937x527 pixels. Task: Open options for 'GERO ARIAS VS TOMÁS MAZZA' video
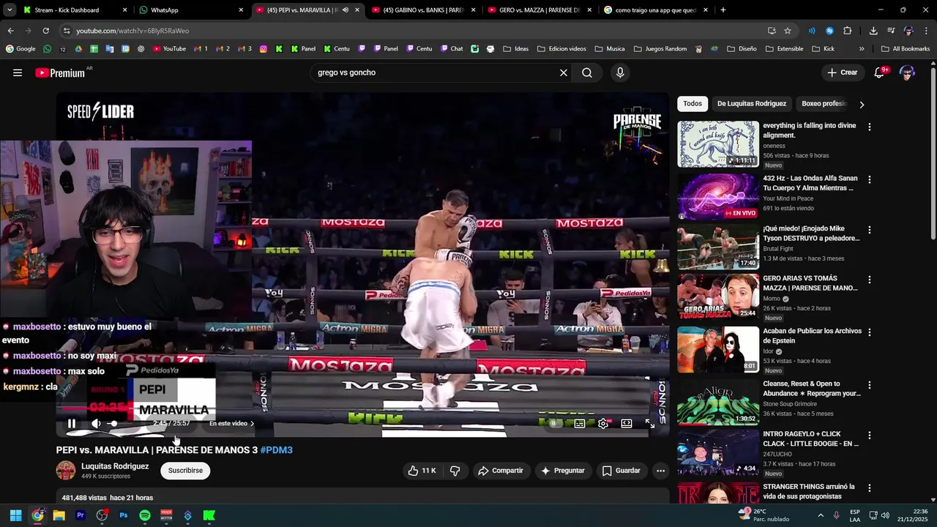point(870,280)
